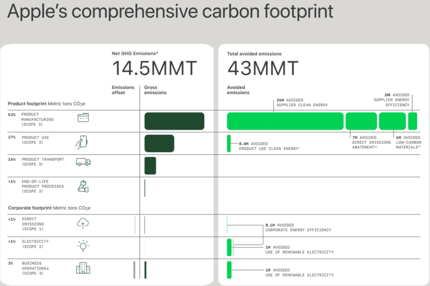The image size is (430, 286).
Task: Click the '43MMT' total avoided emissions figure
Action: 263,68
